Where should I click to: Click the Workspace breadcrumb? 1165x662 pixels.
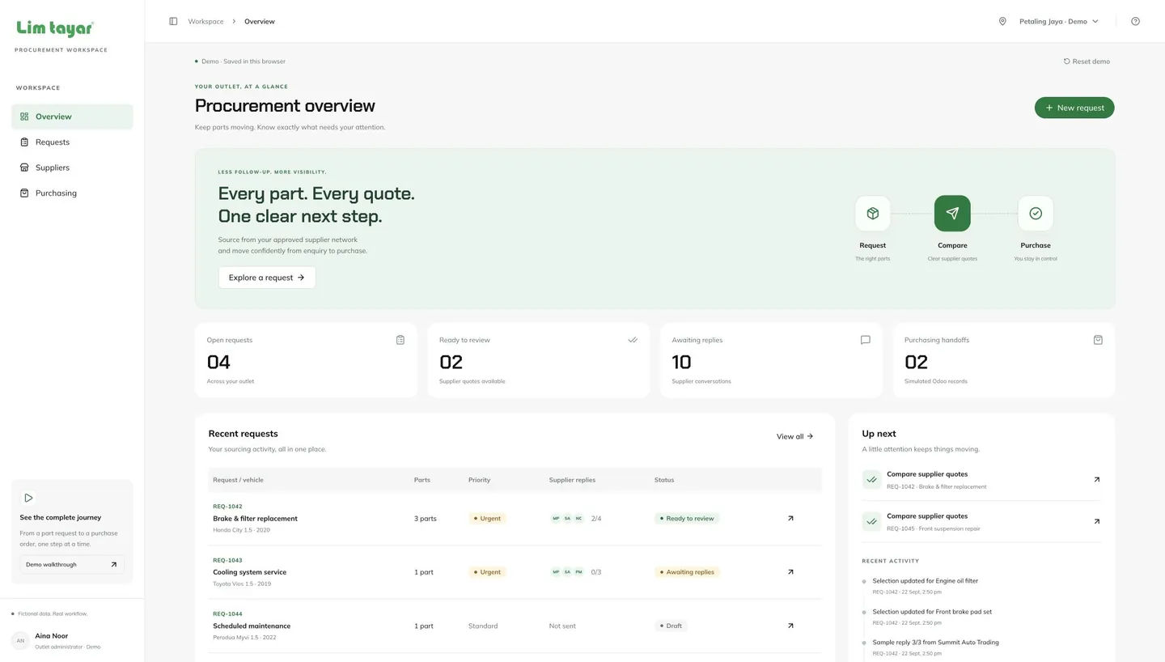pos(205,21)
